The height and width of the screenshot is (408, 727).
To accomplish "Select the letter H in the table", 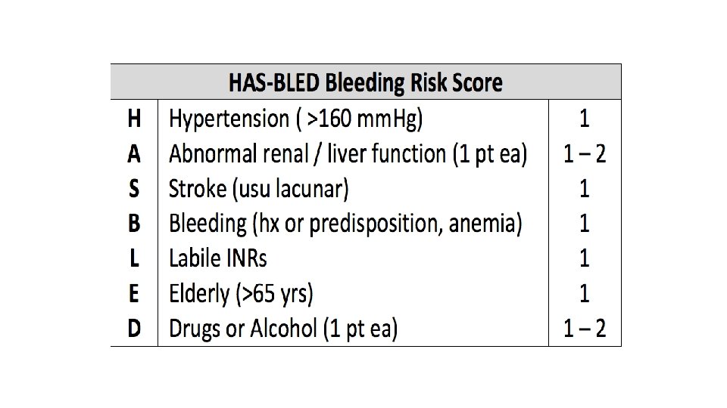I will [x=133, y=119].
